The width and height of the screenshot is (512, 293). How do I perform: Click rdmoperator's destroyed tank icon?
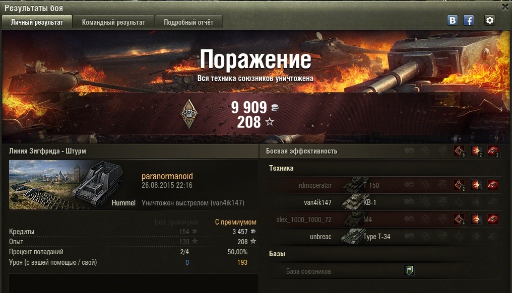coord(493,185)
